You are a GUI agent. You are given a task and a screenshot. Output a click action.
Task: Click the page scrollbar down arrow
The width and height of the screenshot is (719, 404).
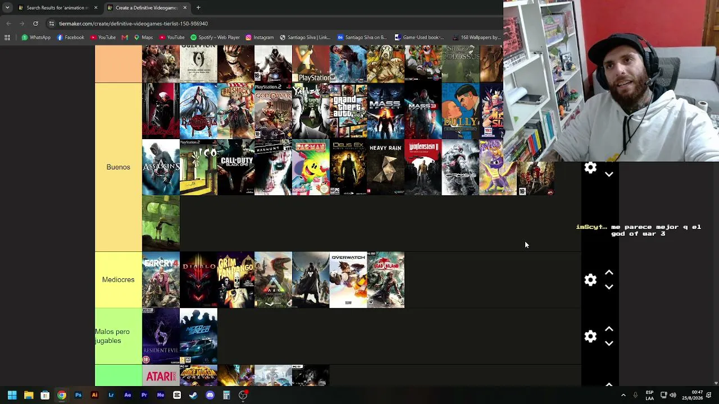716,383
